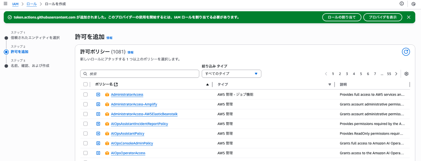Click the orange policy icon for AIOpsConsoleAdminPolicy
421x161 pixels.
point(107,144)
